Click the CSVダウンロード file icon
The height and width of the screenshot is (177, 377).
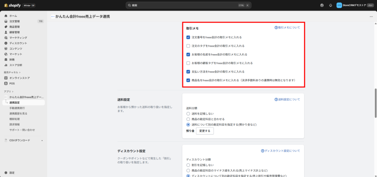[6, 140]
